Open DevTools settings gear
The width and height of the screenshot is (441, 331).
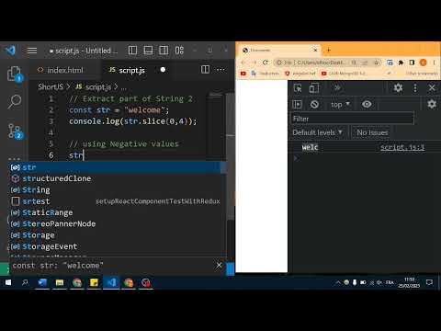398,88
